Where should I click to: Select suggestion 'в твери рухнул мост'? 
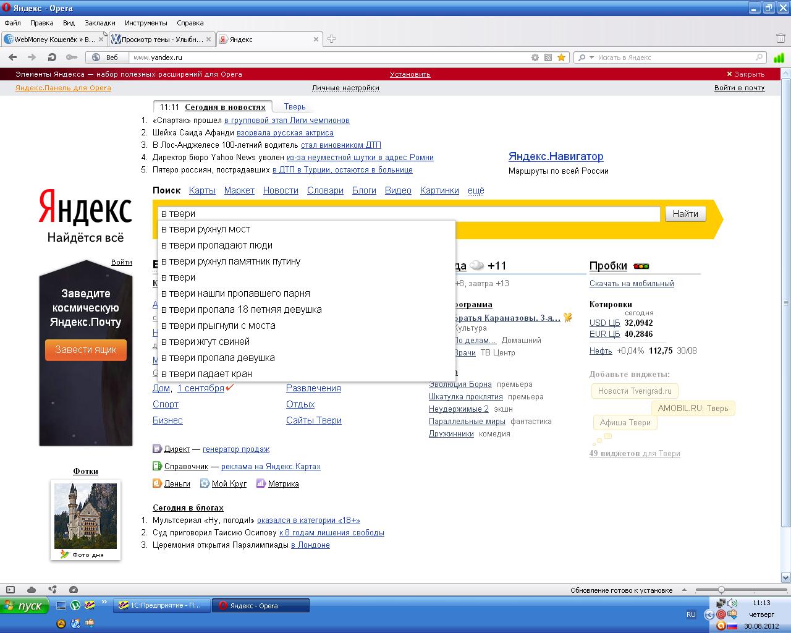pos(206,229)
